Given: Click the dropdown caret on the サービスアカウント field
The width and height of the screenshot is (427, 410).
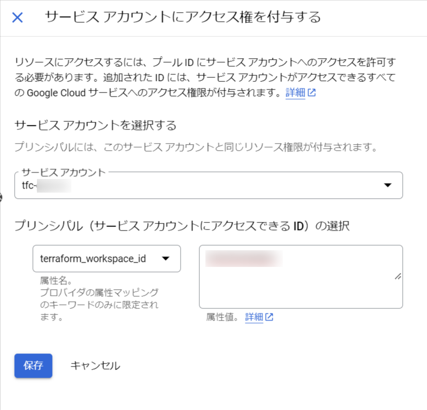Looking at the screenshot, I should pos(388,186).
